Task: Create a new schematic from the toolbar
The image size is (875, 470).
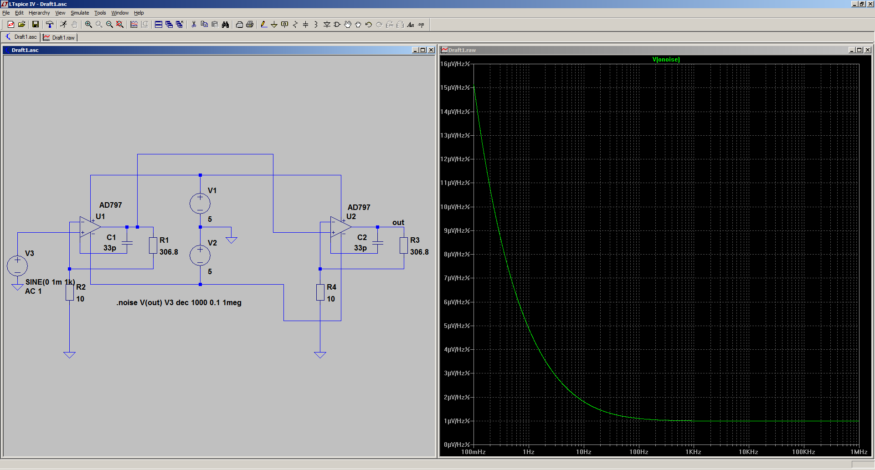Action: tap(11, 25)
